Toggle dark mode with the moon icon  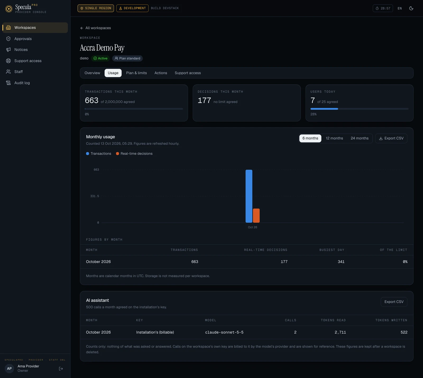[411, 8]
